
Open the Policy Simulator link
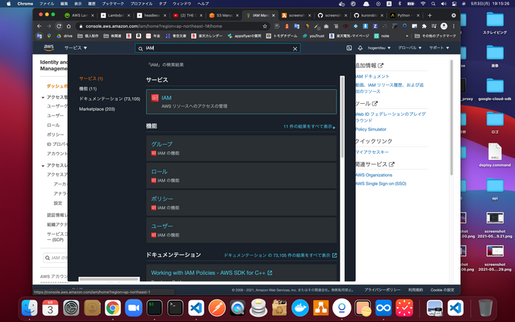(x=371, y=129)
